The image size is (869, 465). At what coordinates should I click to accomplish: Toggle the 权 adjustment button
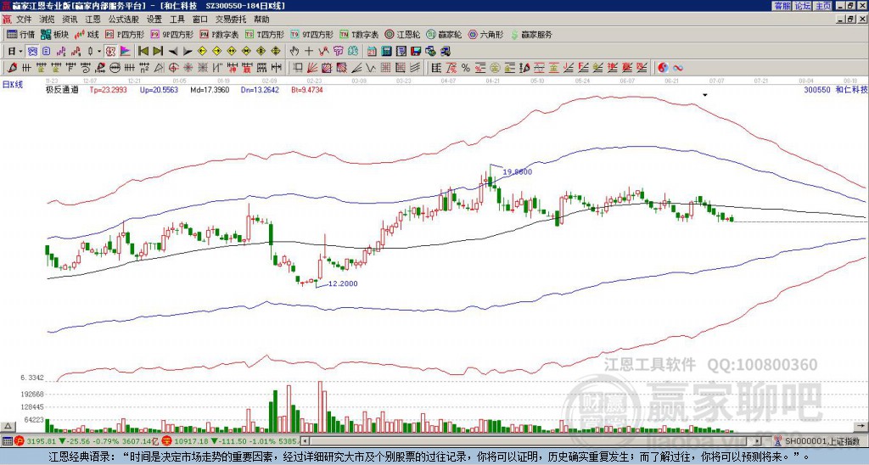110,52
